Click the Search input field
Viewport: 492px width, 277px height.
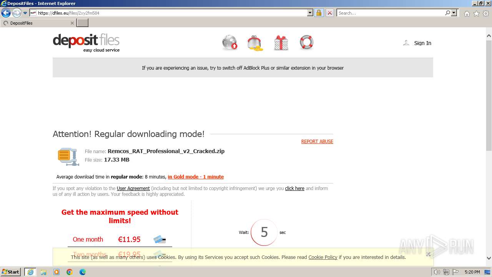[x=391, y=13]
